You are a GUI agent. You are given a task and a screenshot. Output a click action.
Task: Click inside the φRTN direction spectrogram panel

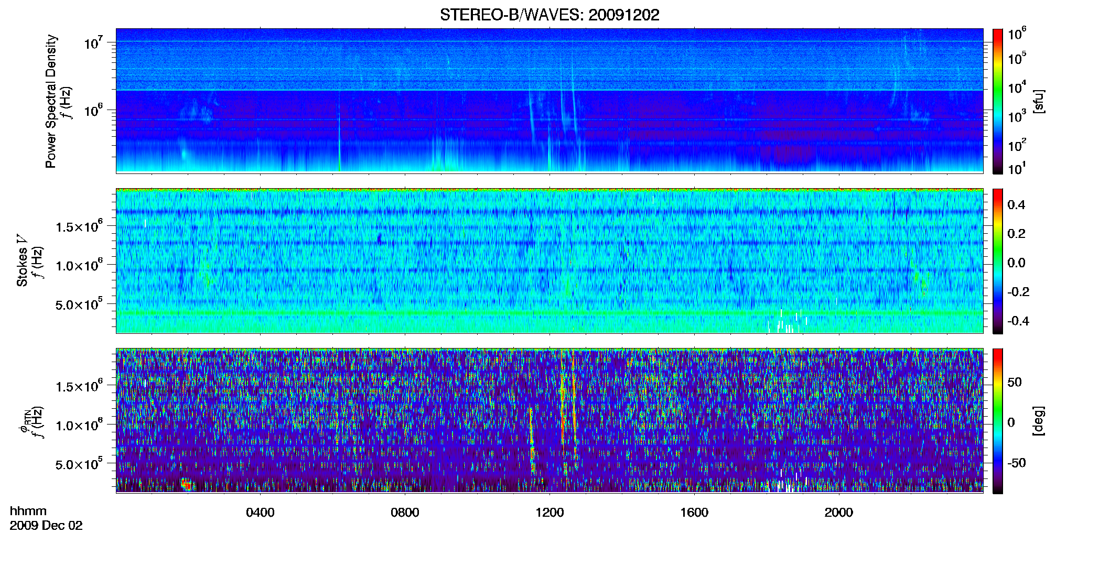(549, 420)
